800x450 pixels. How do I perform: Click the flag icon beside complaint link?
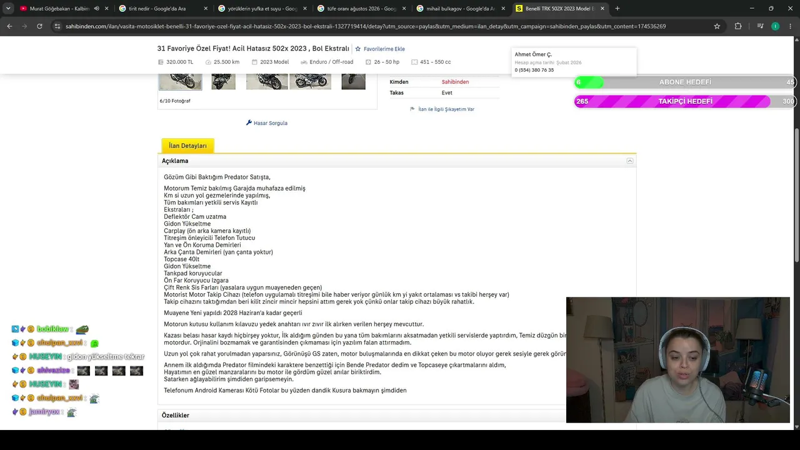[x=412, y=109]
